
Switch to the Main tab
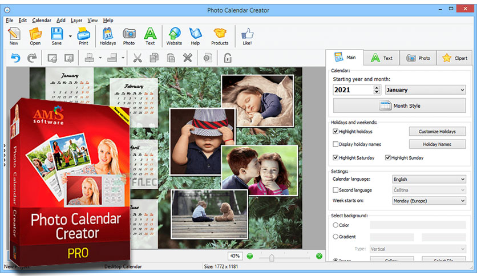click(345, 57)
